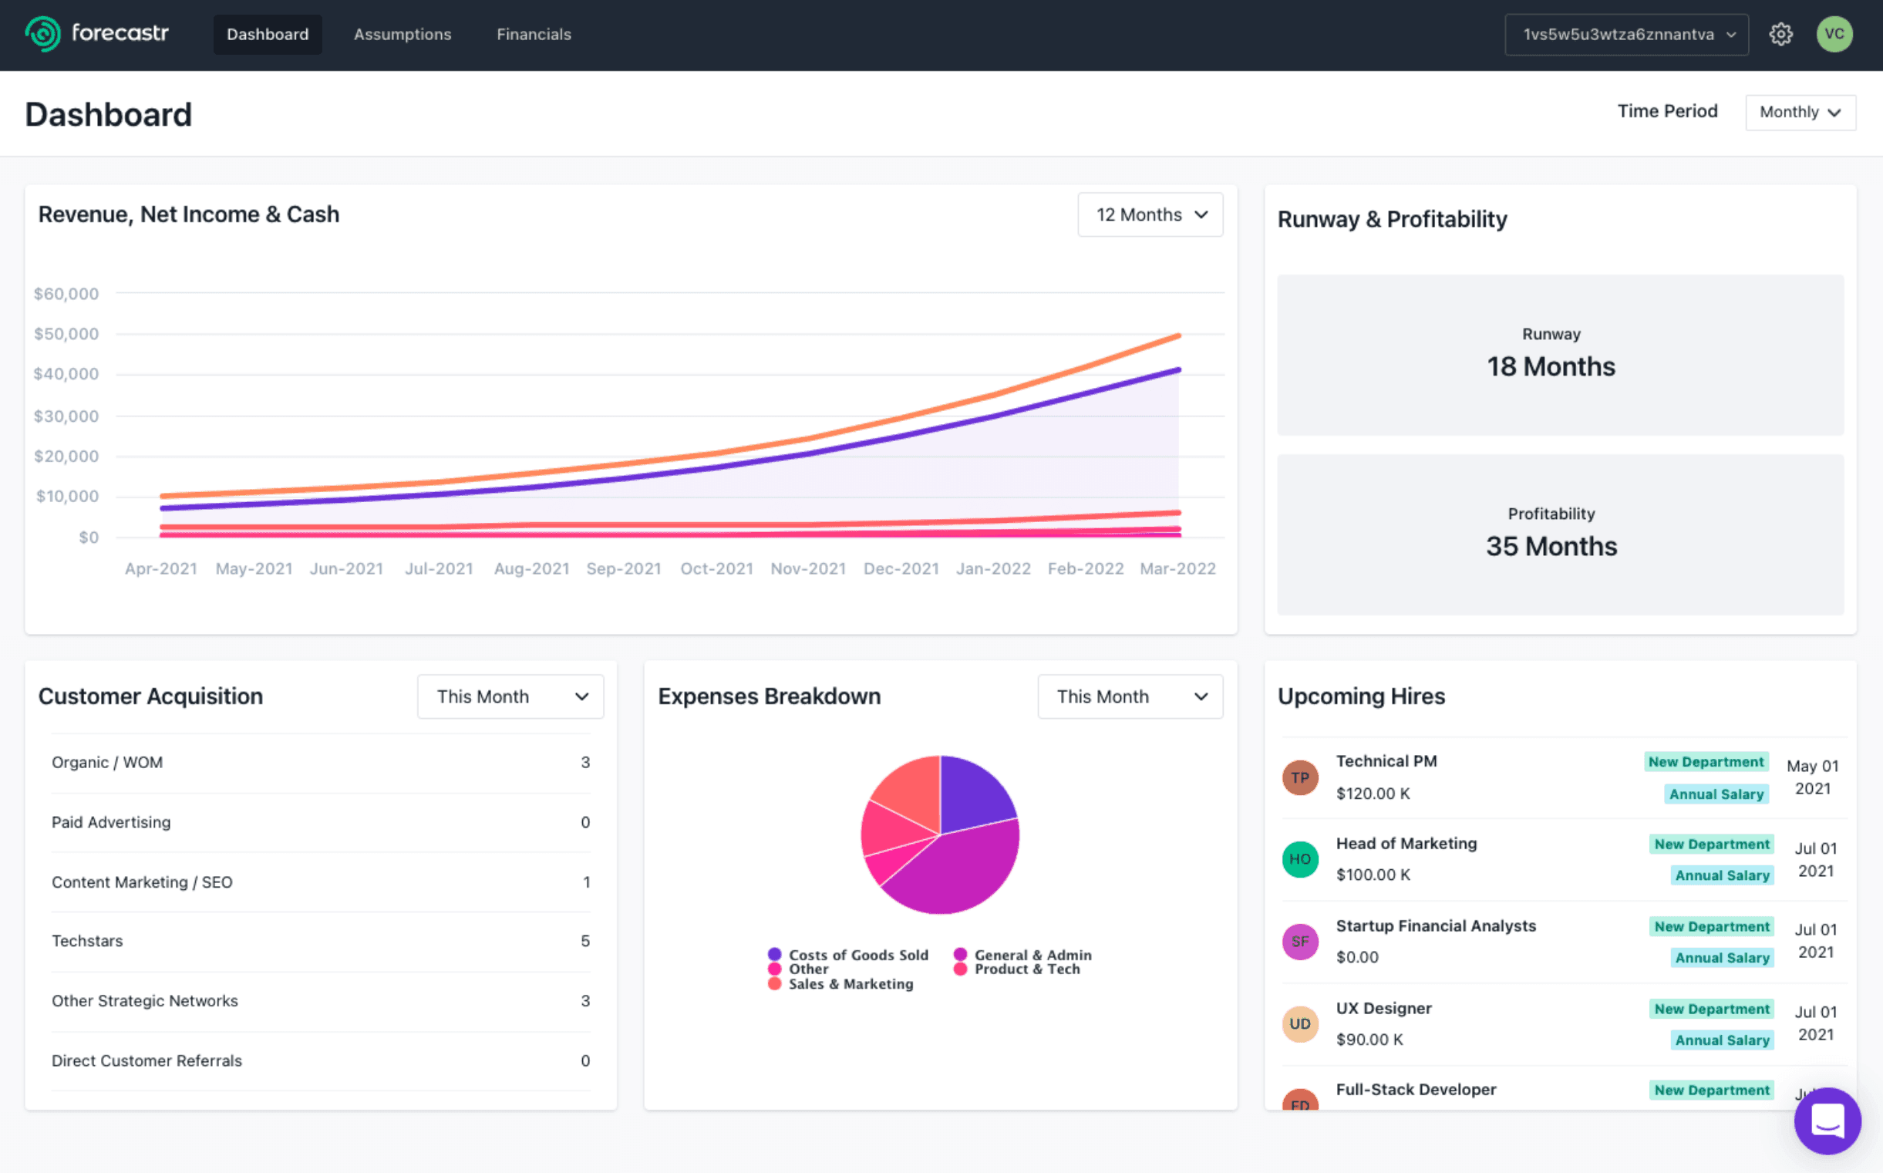Click the TP avatar for Technical PM
Image resolution: width=1883 pixels, height=1173 pixels.
1300,777
